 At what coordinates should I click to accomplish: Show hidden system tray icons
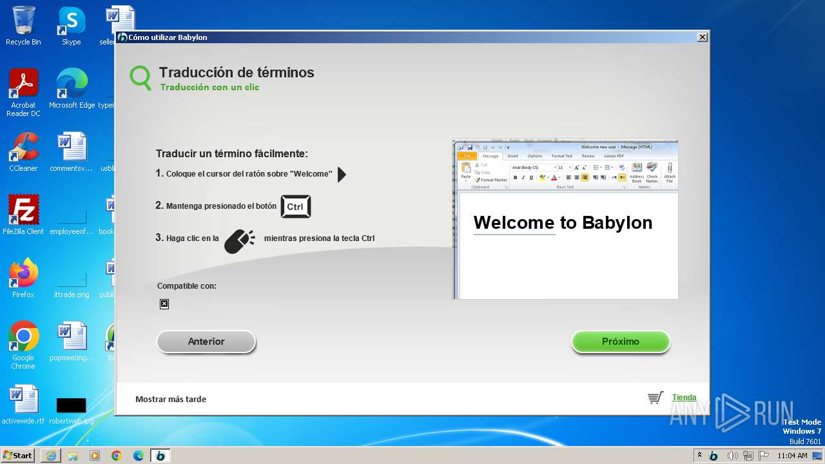(699, 456)
